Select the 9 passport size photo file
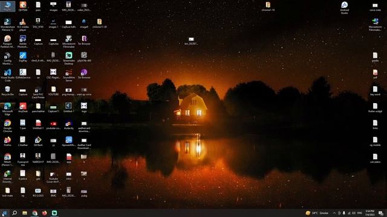Screen dimensions: 387x217 [x=23, y=160]
